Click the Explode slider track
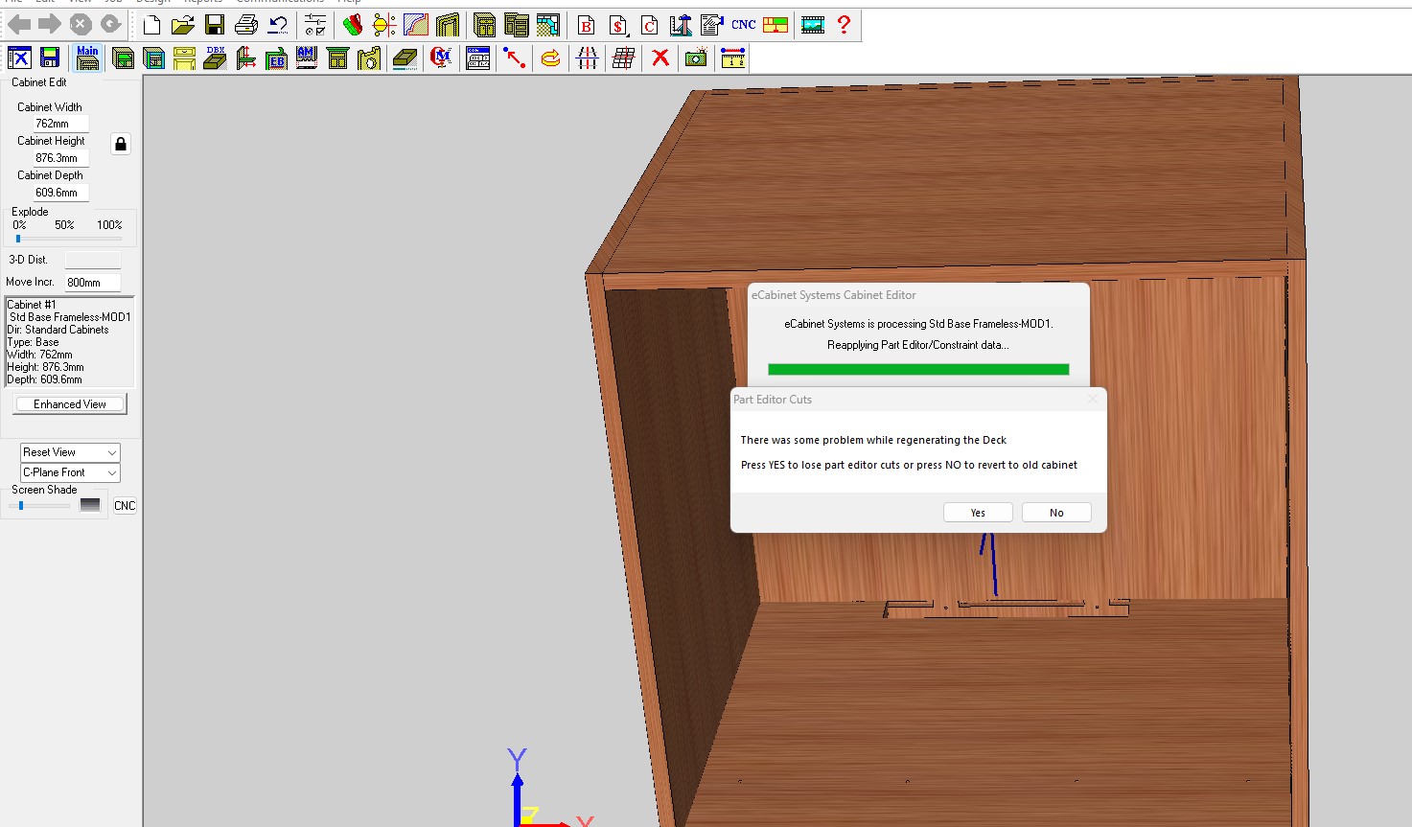The image size is (1412, 827). click(69, 239)
